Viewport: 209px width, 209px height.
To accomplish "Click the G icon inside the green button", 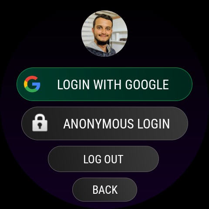I will tap(32, 84).
